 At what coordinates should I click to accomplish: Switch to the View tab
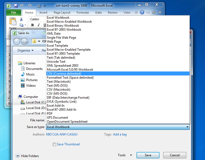coord(127,13)
